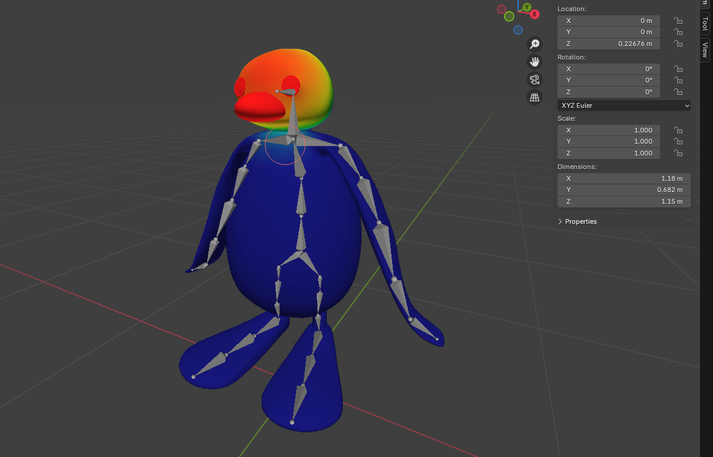
Task: Click the Location Z field 0.22676 m
Action: (x=609, y=44)
